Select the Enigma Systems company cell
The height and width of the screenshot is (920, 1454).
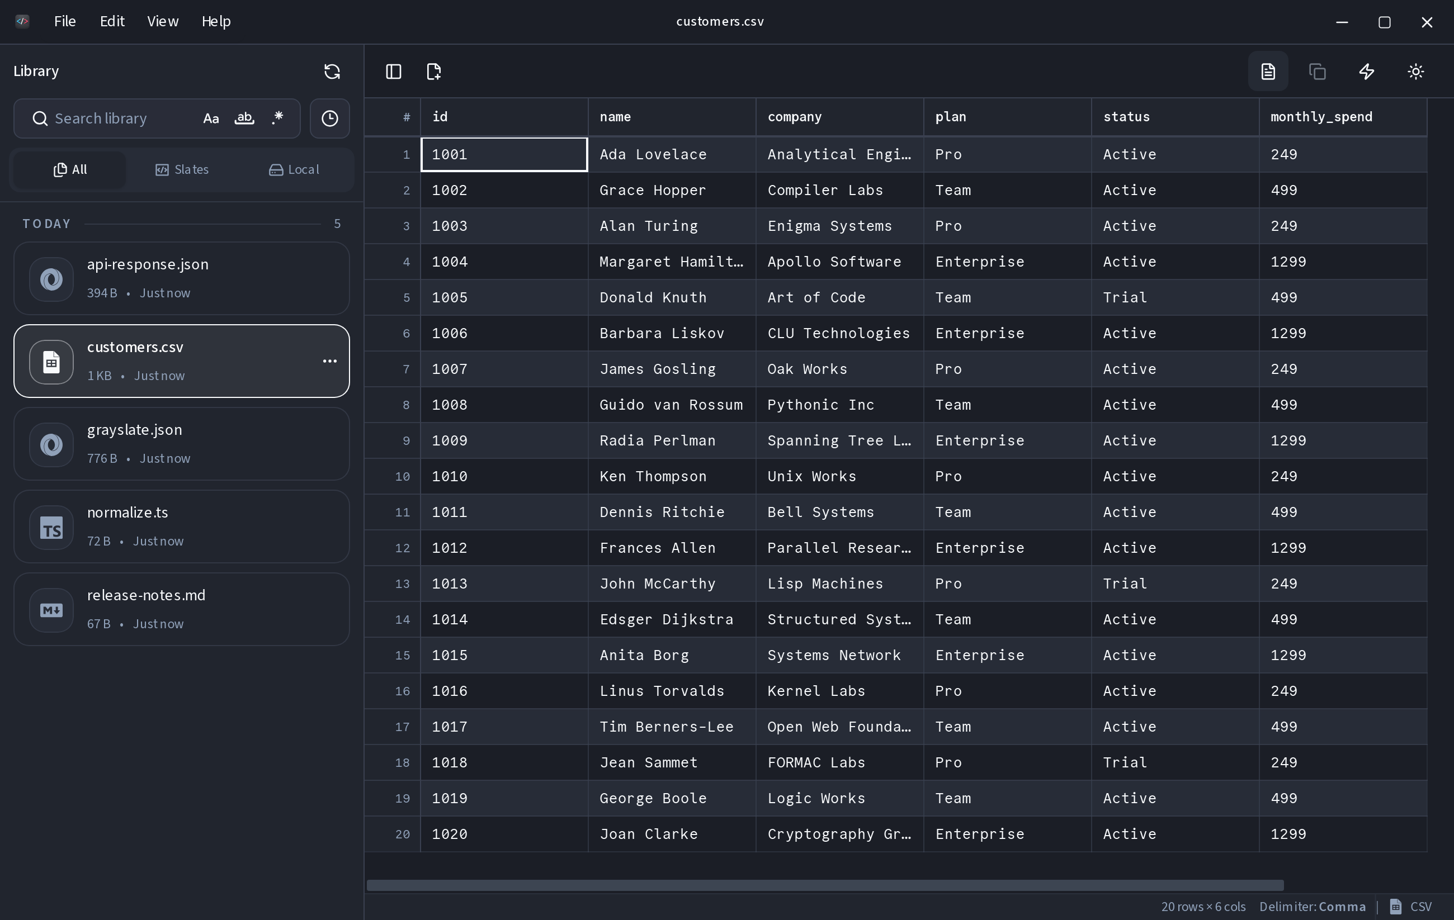pos(840,226)
